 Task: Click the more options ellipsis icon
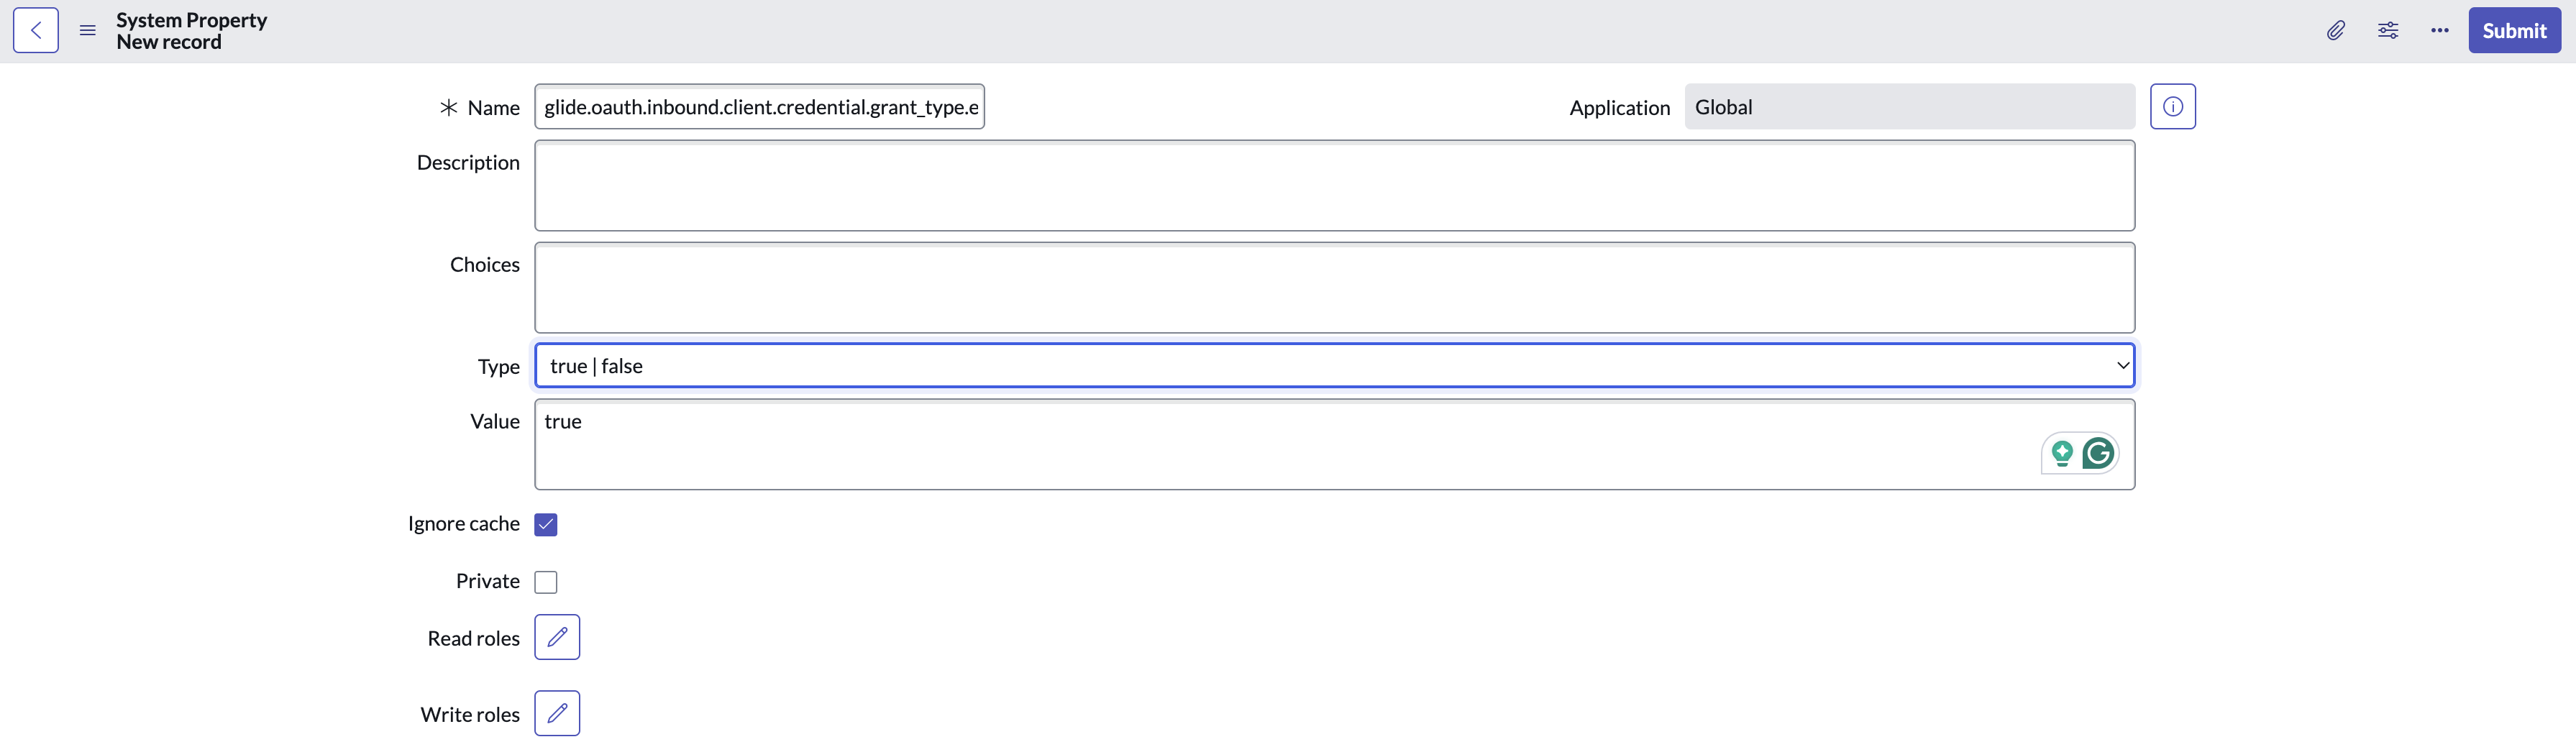pos(2439,30)
